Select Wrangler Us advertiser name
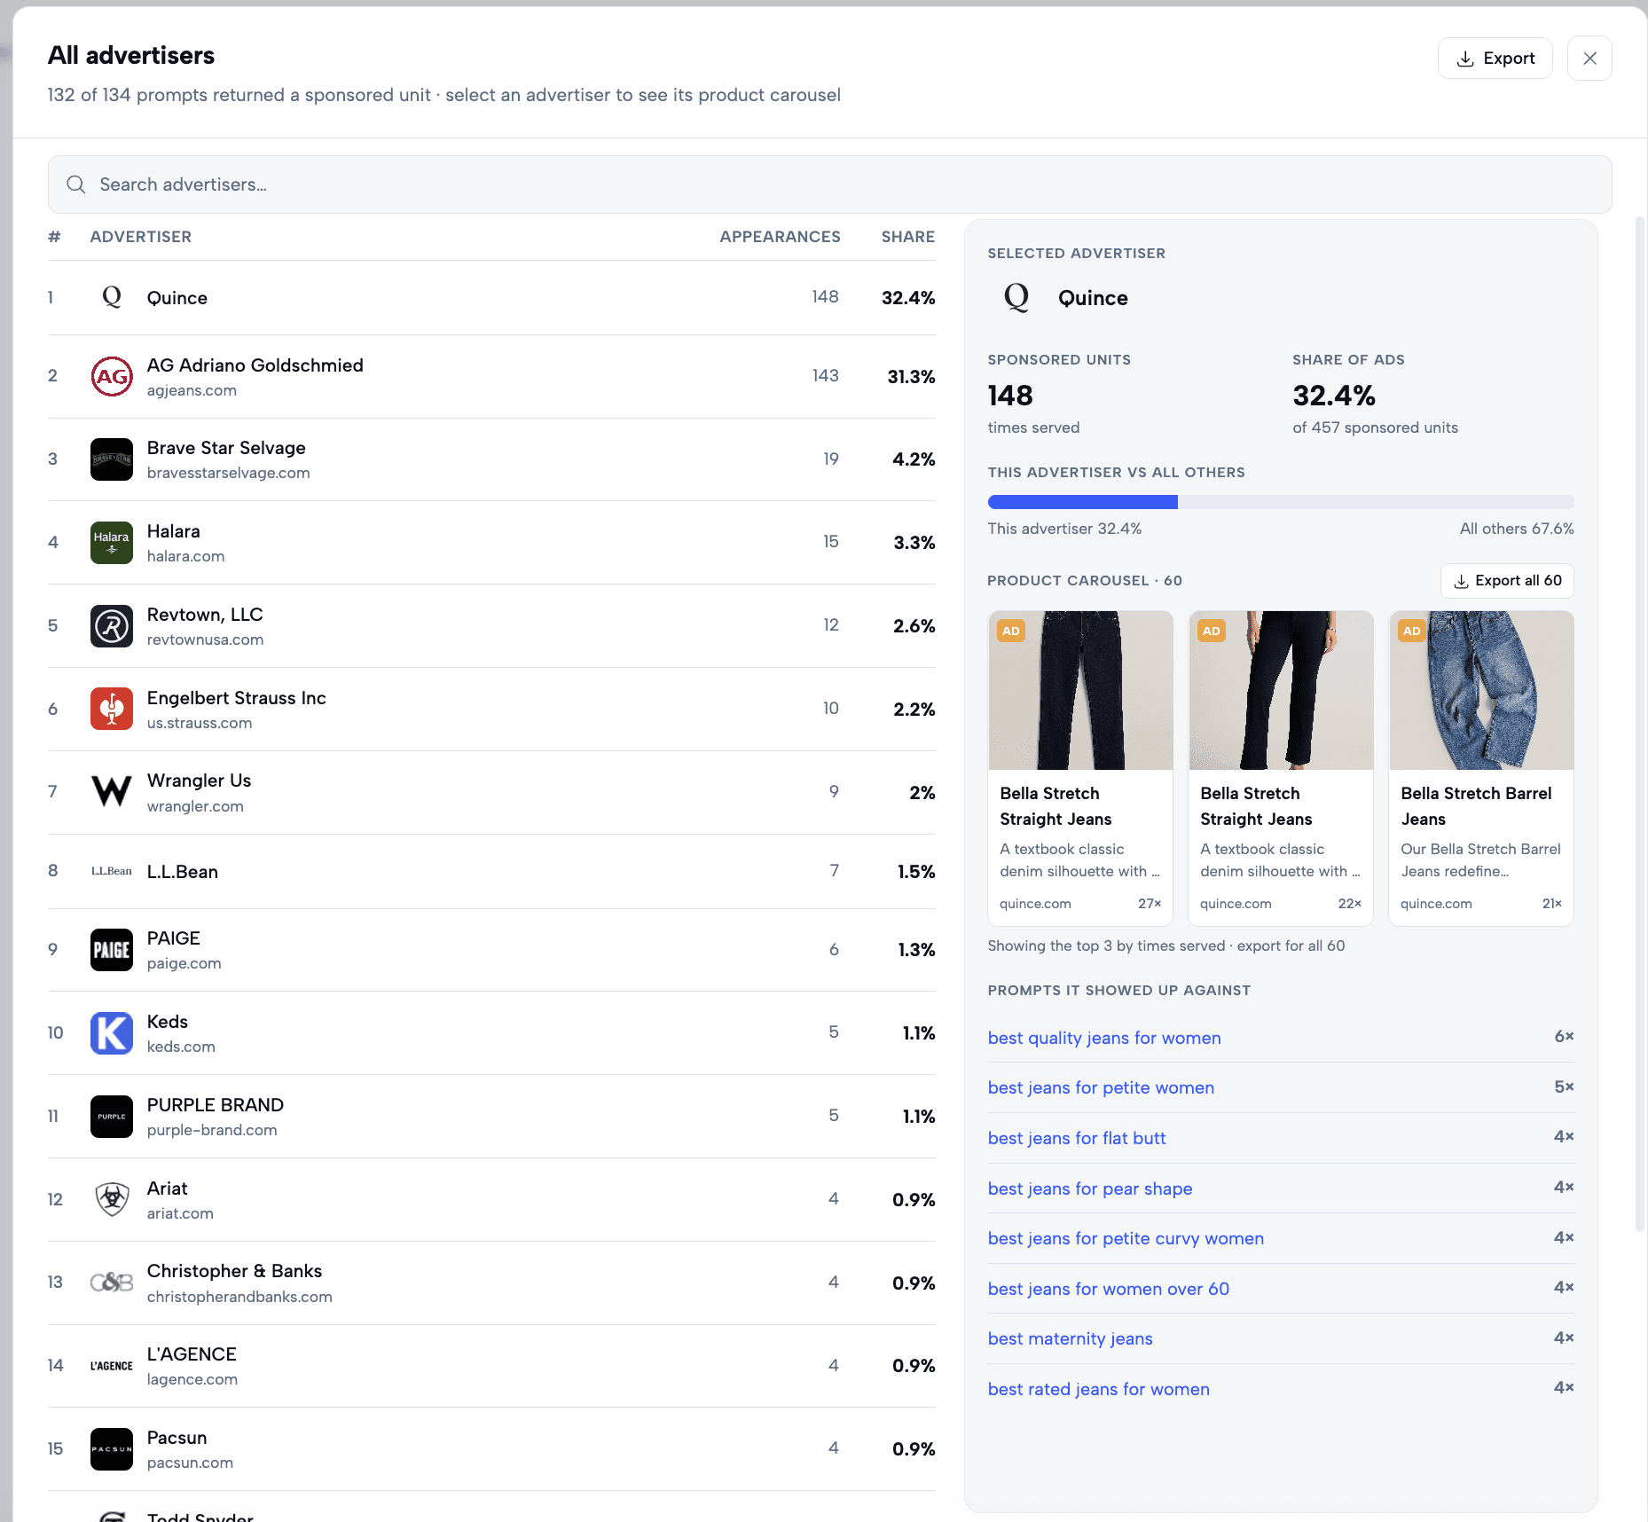This screenshot has height=1522, width=1648. click(x=200, y=781)
